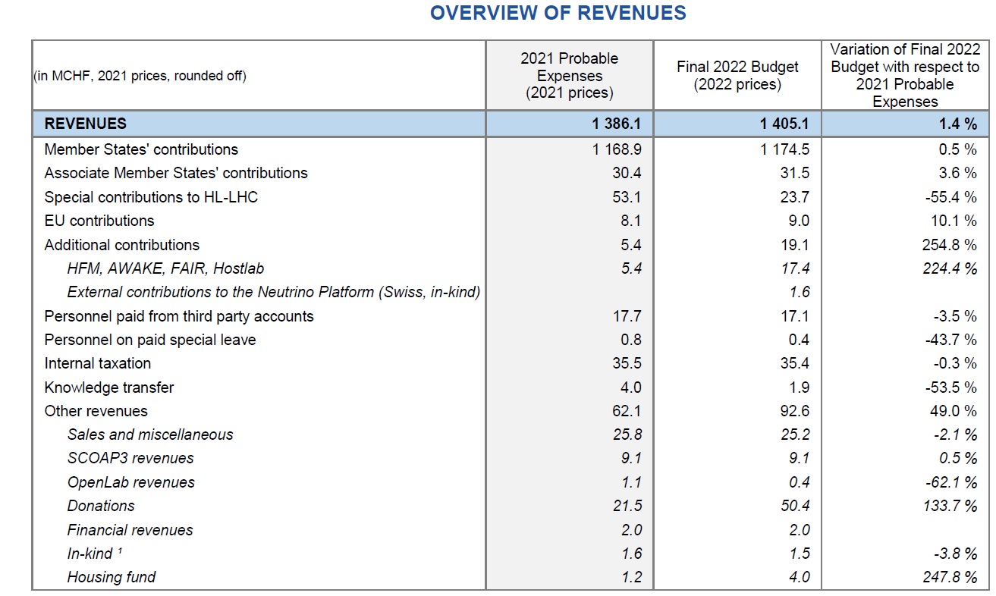
Task: Click Personnel paid from third party accounts
Action: coord(179,316)
